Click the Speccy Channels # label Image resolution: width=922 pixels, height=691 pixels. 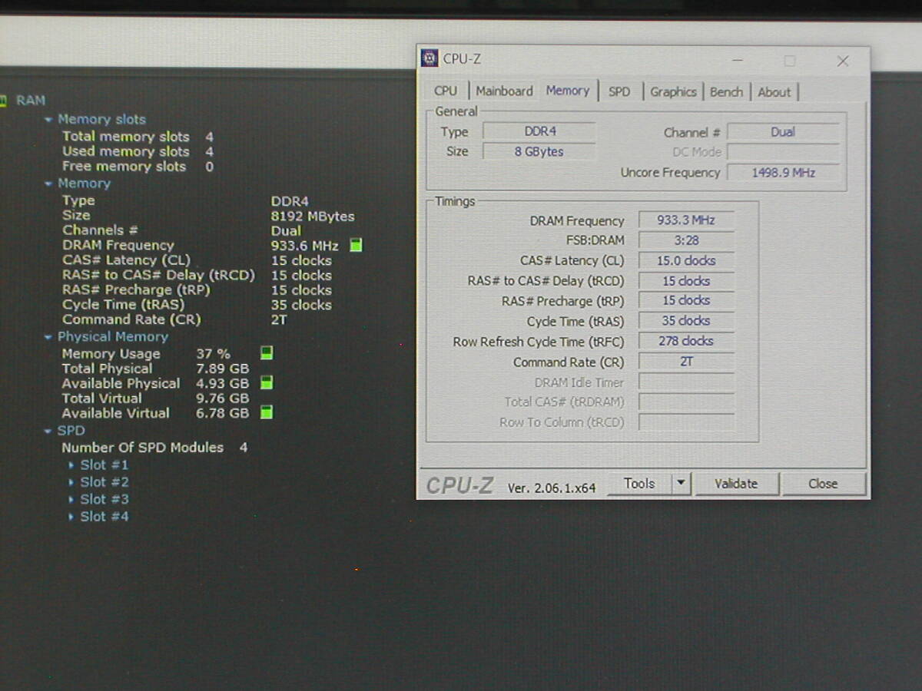[100, 230]
